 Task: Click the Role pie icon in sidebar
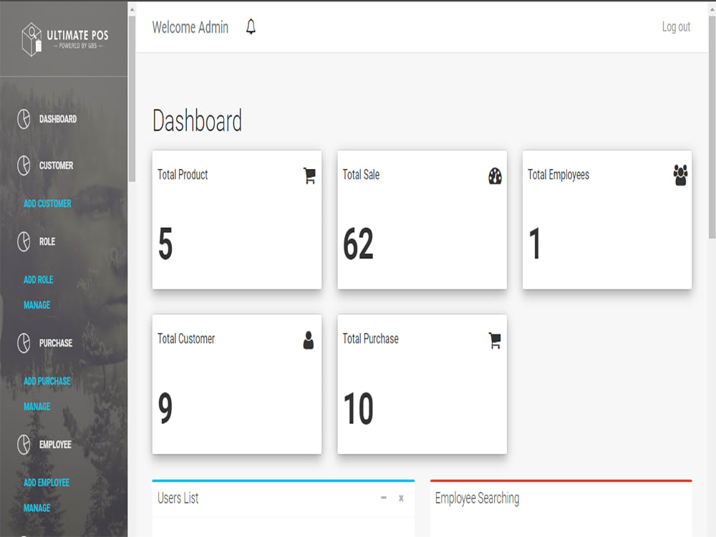point(24,241)
